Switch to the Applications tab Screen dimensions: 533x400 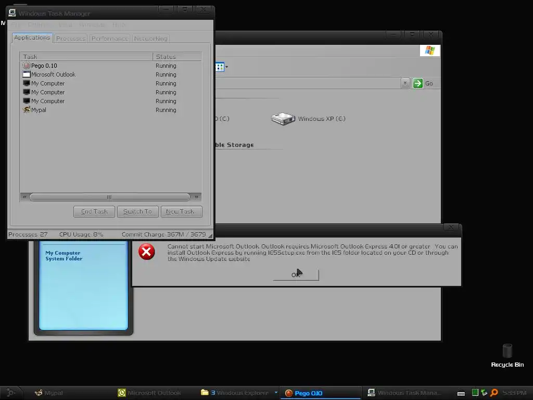(32, 37)
